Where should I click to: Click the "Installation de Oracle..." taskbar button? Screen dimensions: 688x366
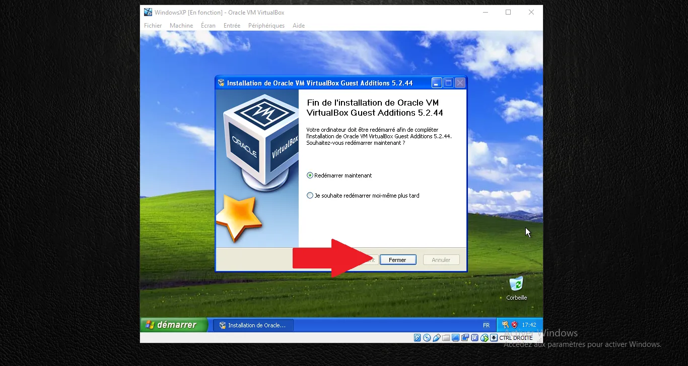coord(253,325)
